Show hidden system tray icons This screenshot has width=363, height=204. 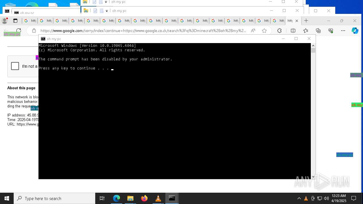299,198
